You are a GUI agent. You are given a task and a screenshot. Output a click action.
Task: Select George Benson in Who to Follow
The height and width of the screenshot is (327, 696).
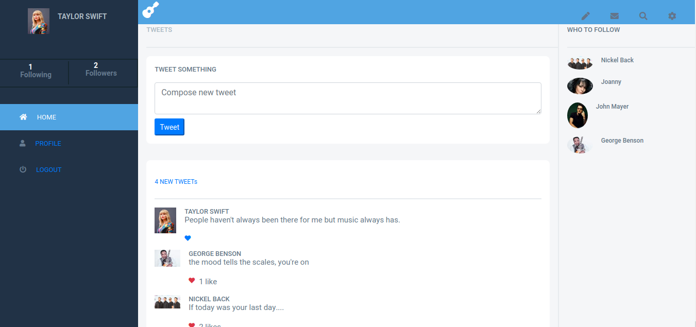pyautogui.click(x=622, y=140)
